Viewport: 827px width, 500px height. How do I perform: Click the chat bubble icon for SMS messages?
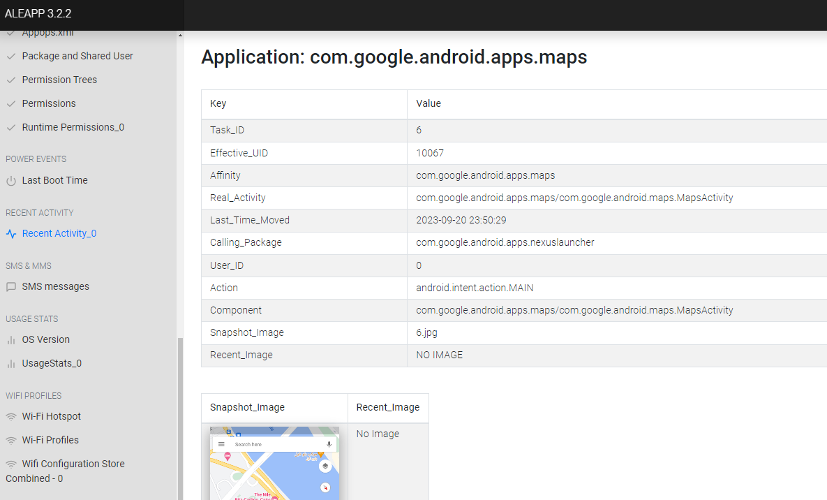click(x=10, y=287)
